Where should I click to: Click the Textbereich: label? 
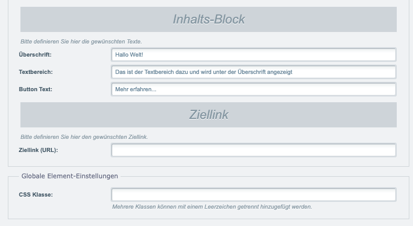[x=36, y=72]
